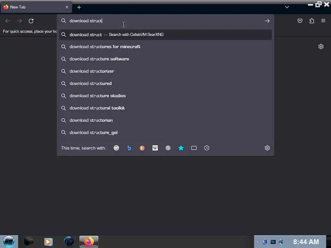This screenshot has width=331, height=248.
Task: Click into the address bar text field
Action: [165, 21]
